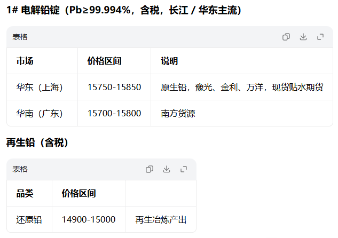Download the first lead ingot table
Image resolution: width=338 pixels, height=238 pixels.
coord(303,37)
